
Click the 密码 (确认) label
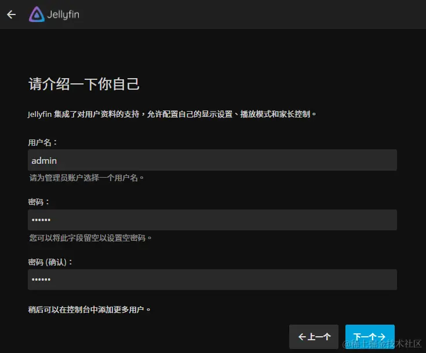point(50,262)
